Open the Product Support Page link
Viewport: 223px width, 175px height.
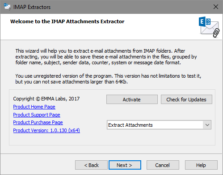click(x=37, y=115)
